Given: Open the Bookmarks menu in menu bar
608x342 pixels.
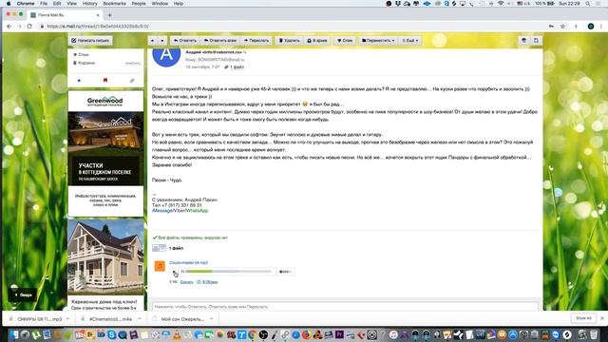Looking at the screenshot, I should point(114,4).
